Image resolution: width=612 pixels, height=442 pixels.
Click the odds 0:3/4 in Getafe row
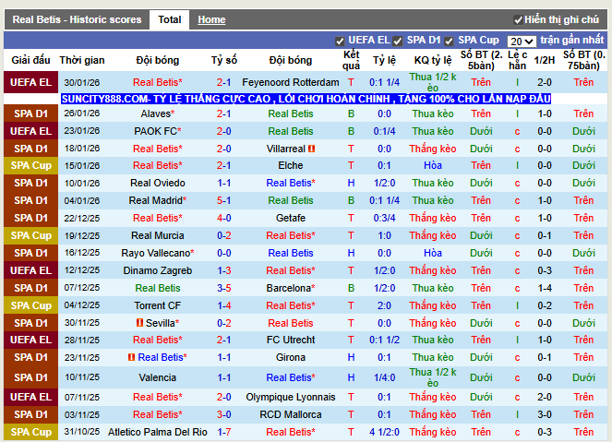click(384, 218)
